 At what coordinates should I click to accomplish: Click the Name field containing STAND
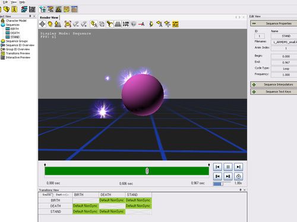(x=284, y=36)
